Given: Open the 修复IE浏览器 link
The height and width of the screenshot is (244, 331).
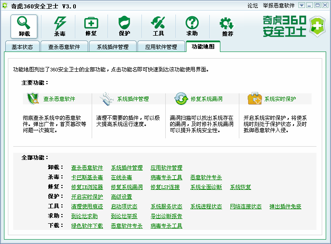Looking at the screenshot, I should (87, 187).
